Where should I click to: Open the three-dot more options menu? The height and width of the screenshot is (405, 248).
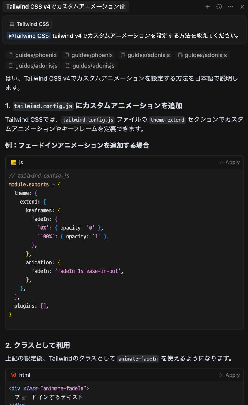click(231, 7)
